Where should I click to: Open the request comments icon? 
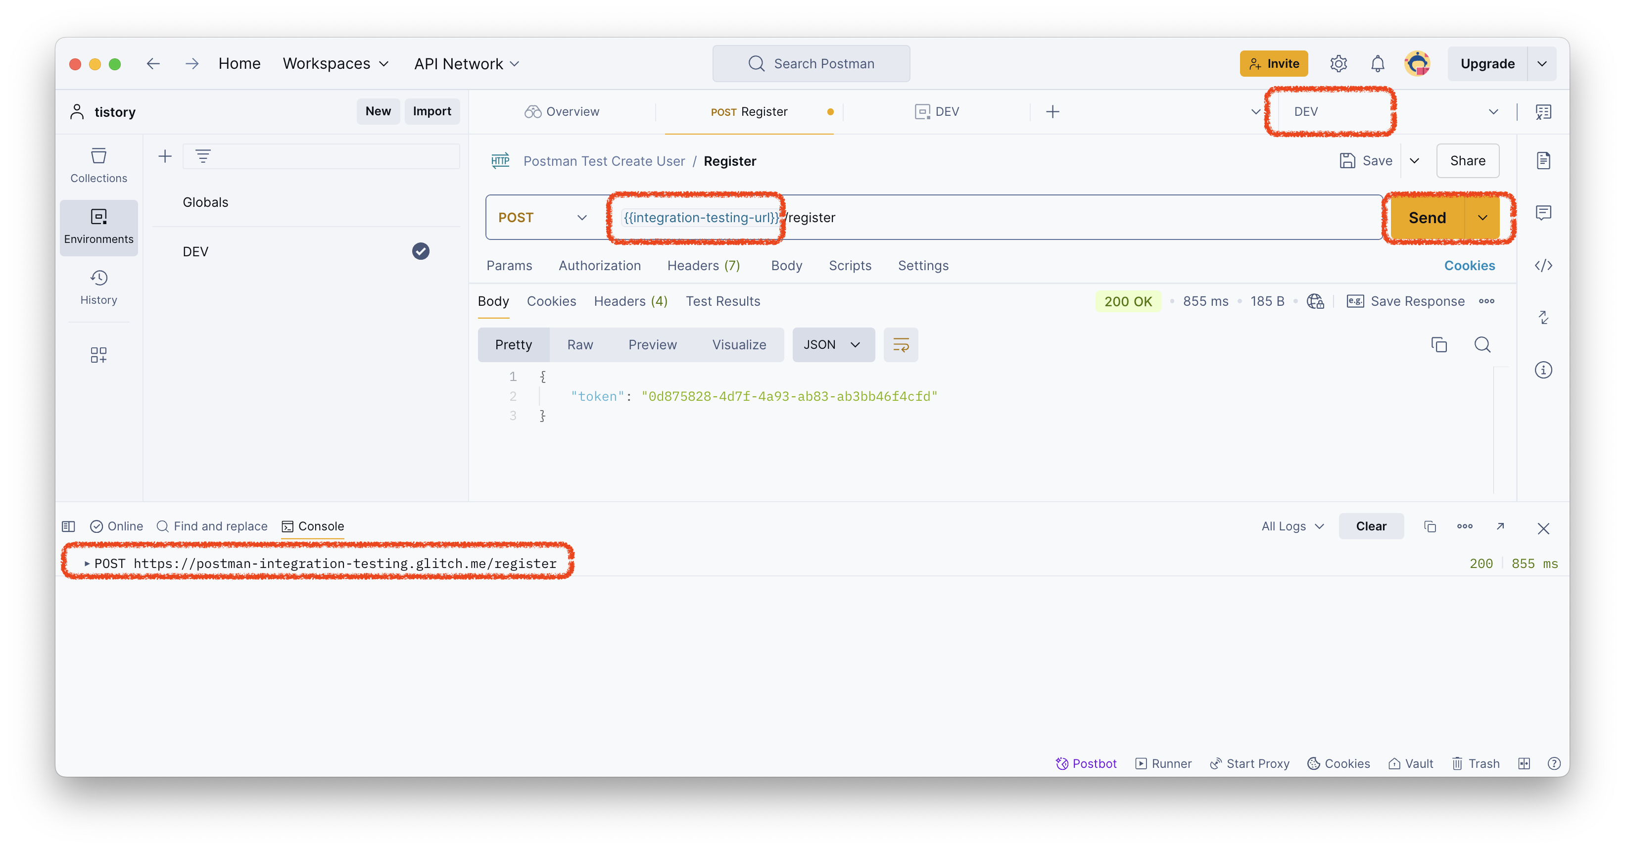pyautogui.click(x=1543, y=213)
